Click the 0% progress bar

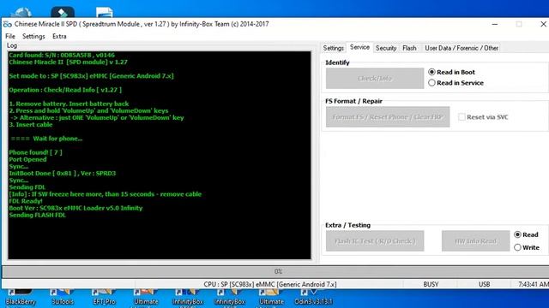(275, 271)
